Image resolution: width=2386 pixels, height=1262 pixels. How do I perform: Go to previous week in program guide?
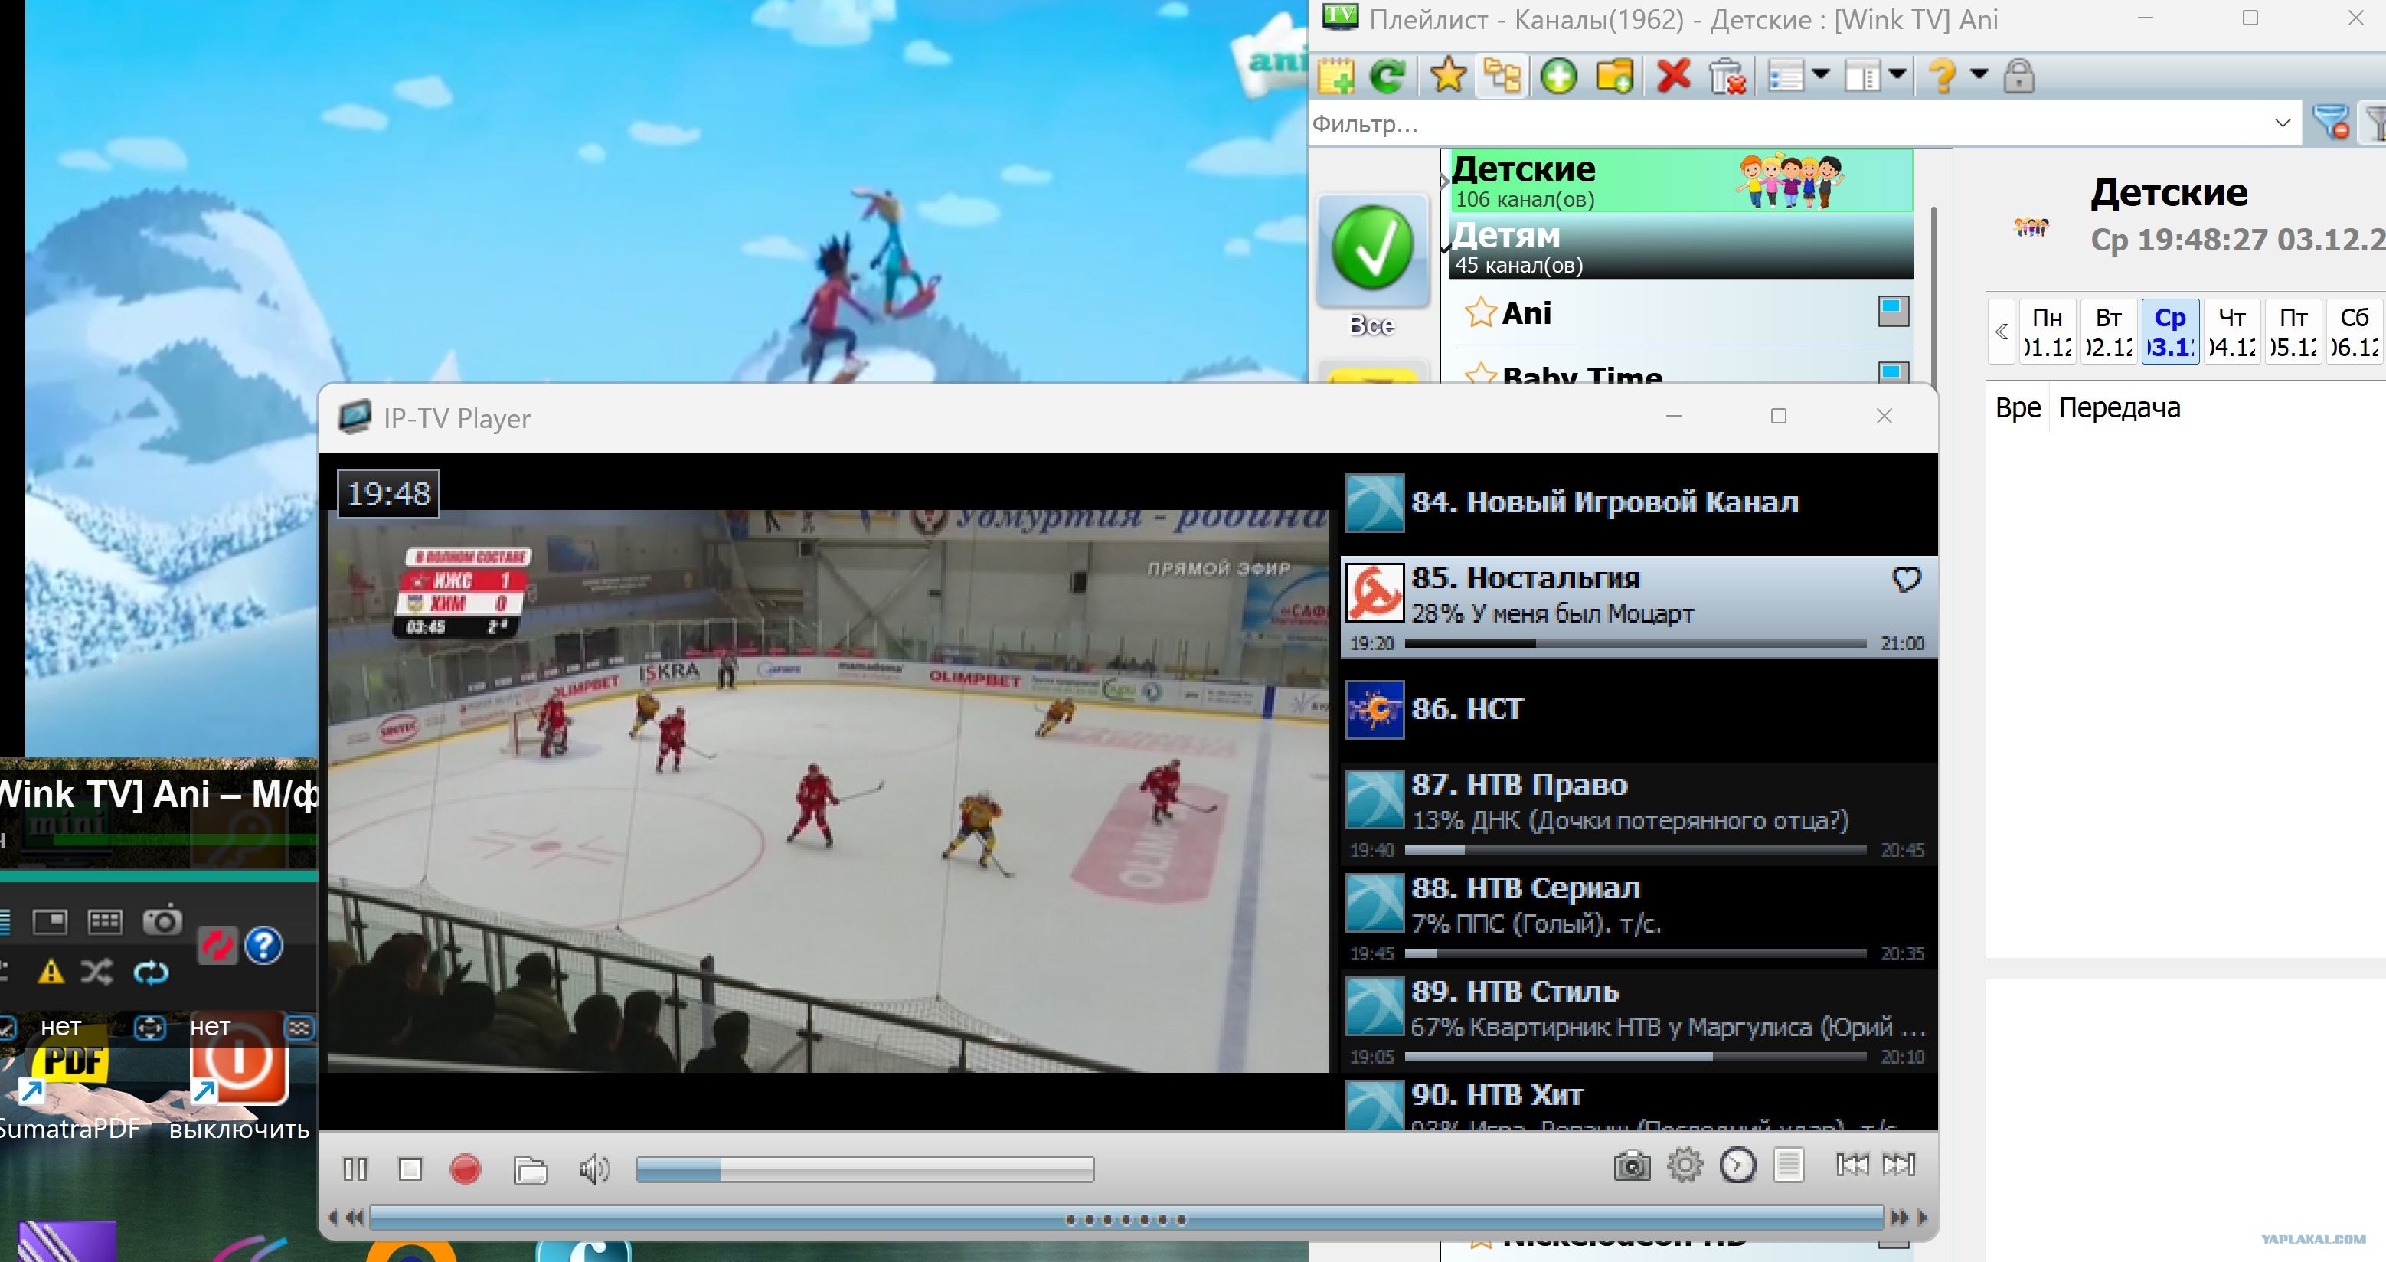(x=2002, y=332)
